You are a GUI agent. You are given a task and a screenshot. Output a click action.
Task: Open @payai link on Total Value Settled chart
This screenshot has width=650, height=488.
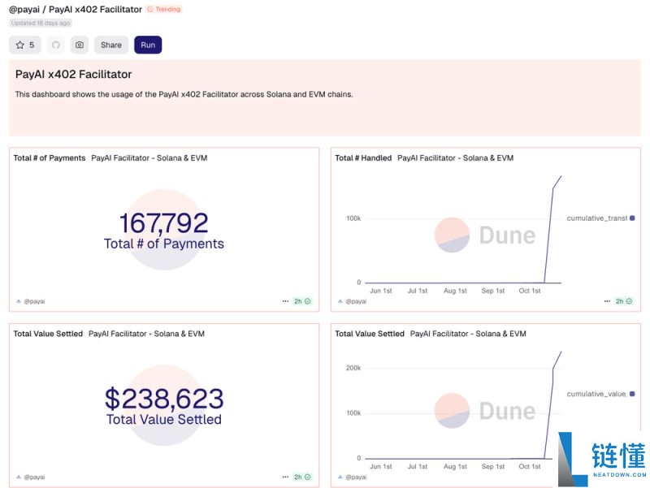click(356, 477)
